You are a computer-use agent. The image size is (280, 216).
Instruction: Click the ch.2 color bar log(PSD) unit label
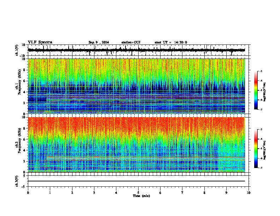(265, 150)
